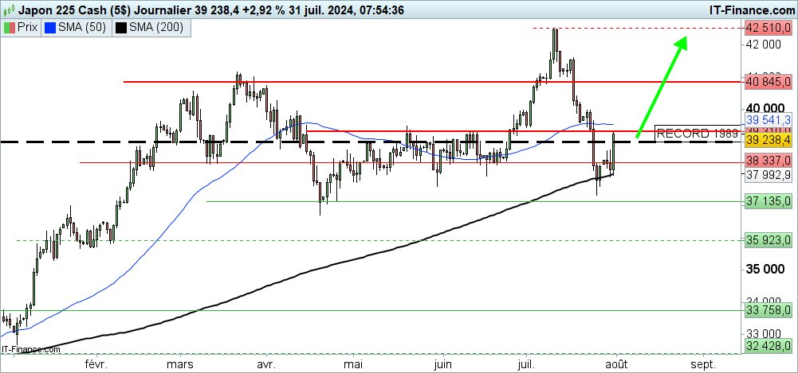Click the 37 992,9 SMA 200 value tag
The height and width of the screenshot is (373, 798).
pos(768,177)
